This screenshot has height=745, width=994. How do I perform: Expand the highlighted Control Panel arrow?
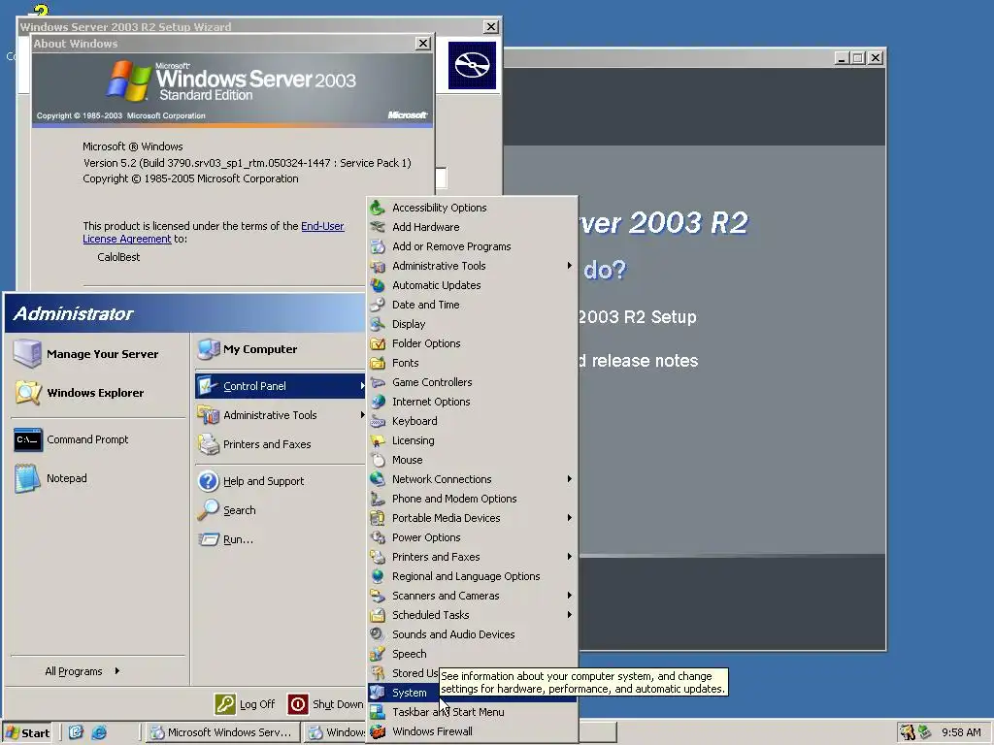coord(362,386)
